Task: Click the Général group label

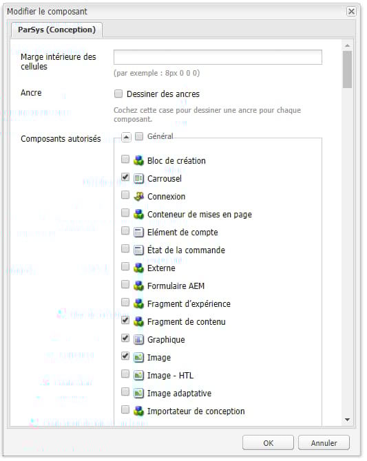Action: click(160, 136)
